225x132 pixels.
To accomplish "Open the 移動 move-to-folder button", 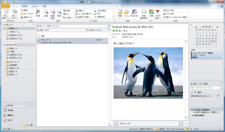I will 120,14.
